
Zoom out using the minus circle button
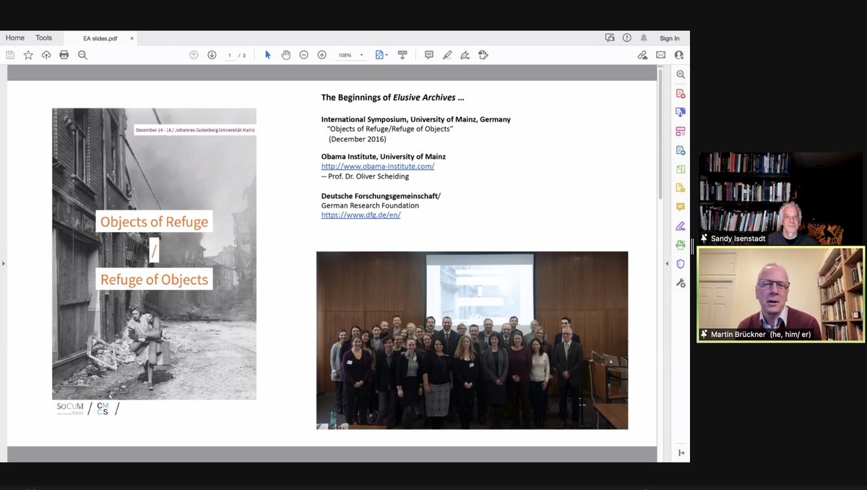click(x=303, y=55)
